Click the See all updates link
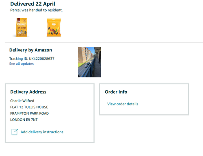203x156 pixels. pyautogui.click(x=22, y=64)
